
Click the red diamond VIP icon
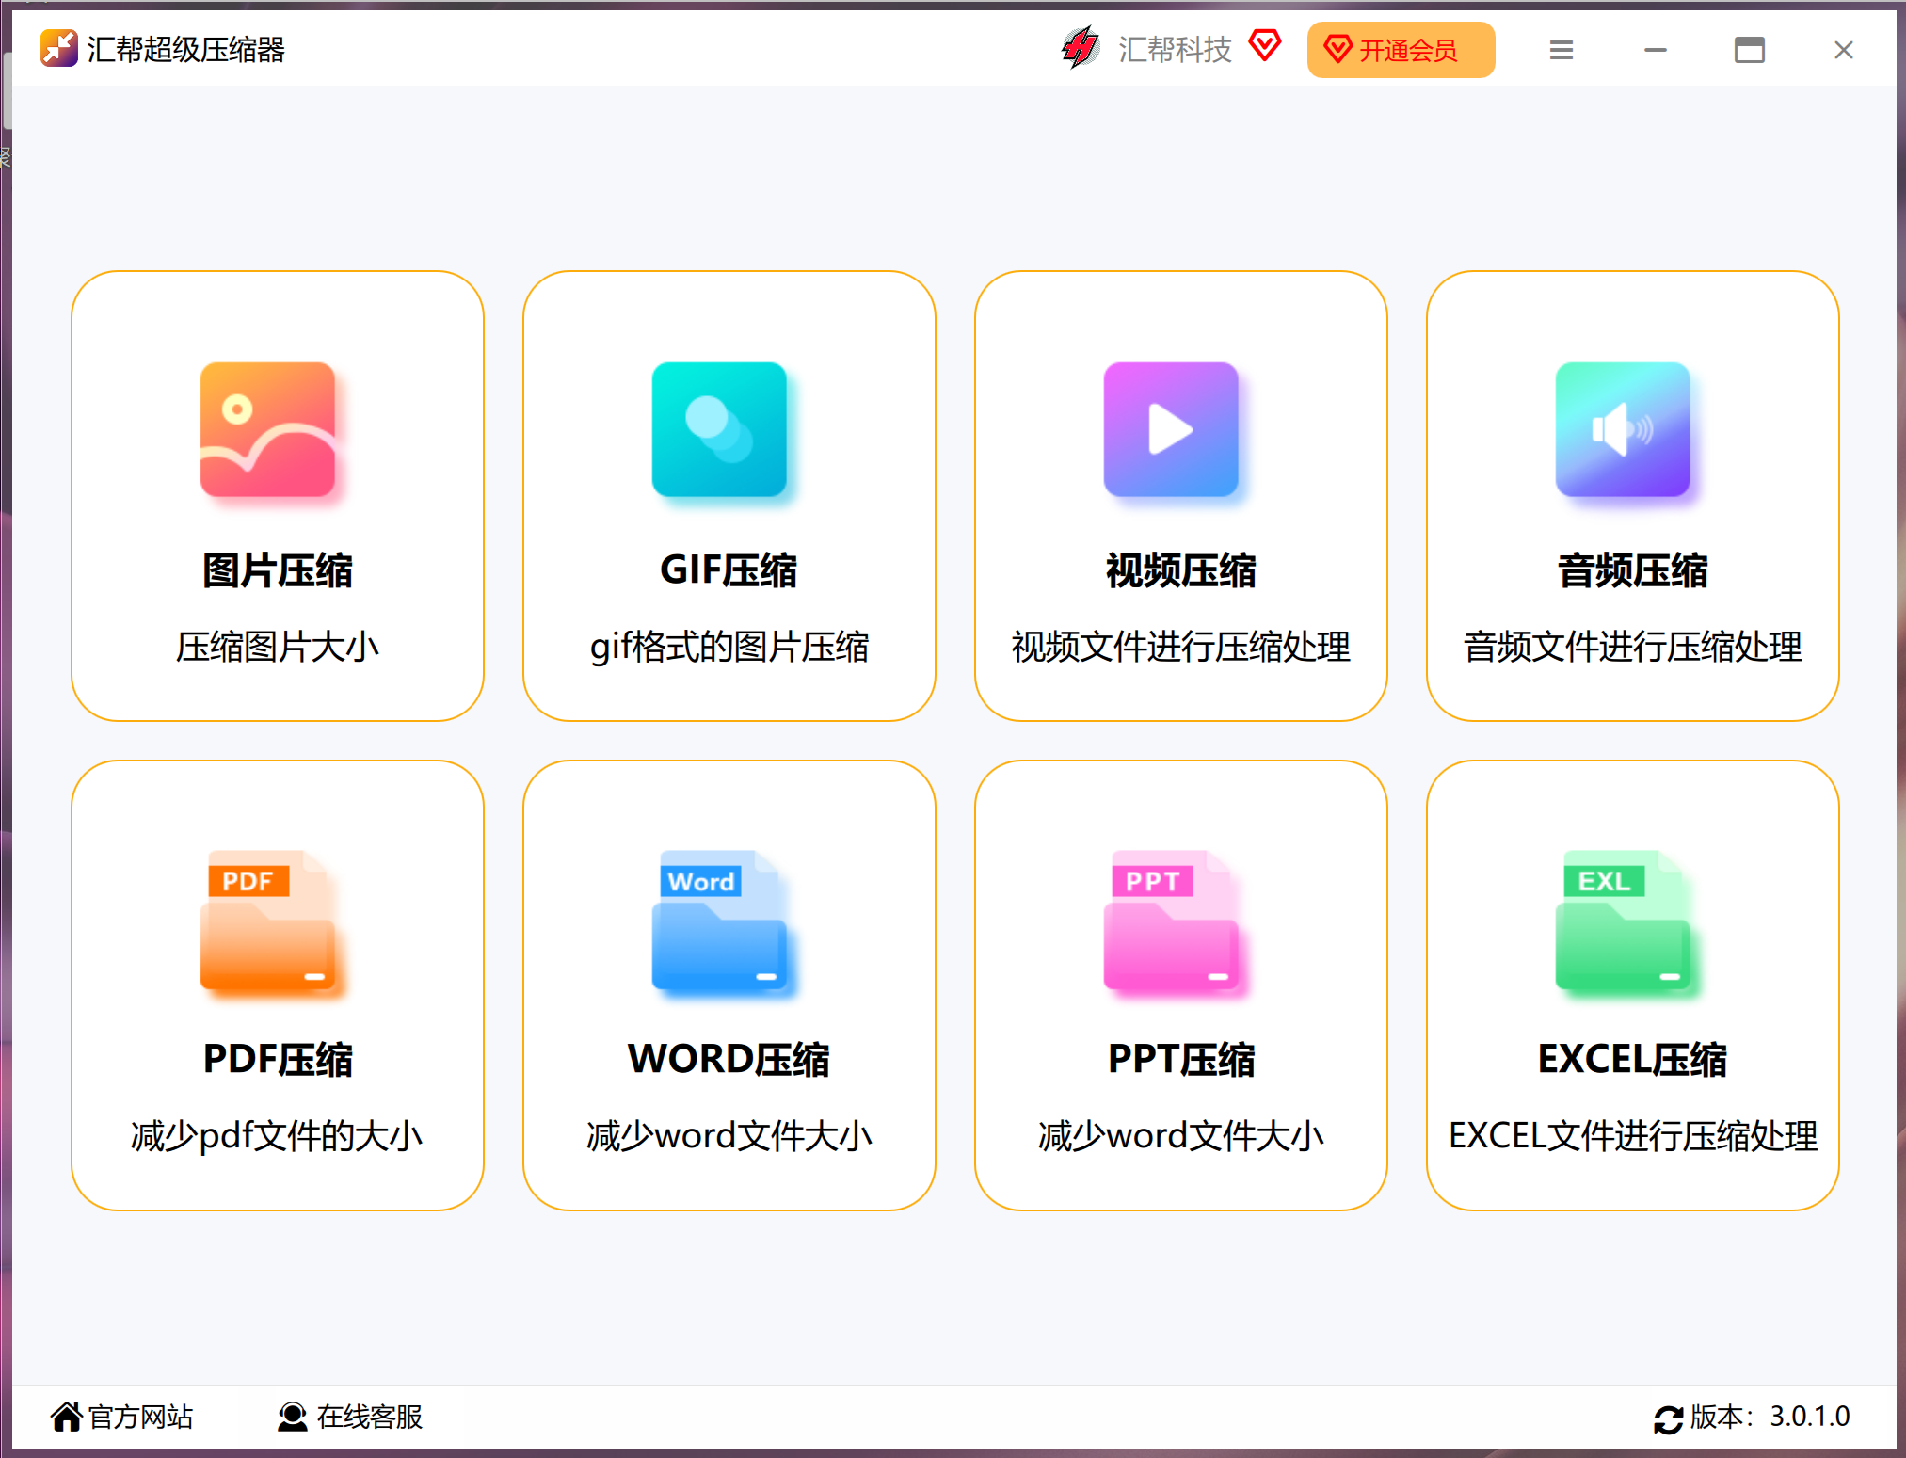coord(1265,45)
